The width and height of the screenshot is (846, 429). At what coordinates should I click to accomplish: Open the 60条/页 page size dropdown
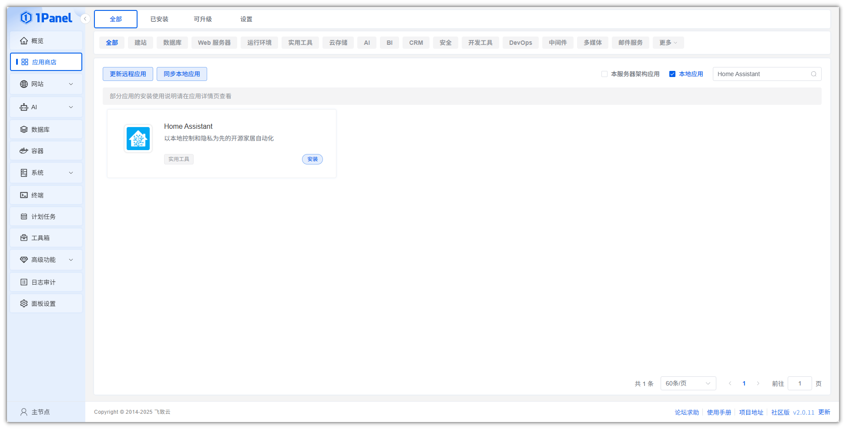click(688, 383)
